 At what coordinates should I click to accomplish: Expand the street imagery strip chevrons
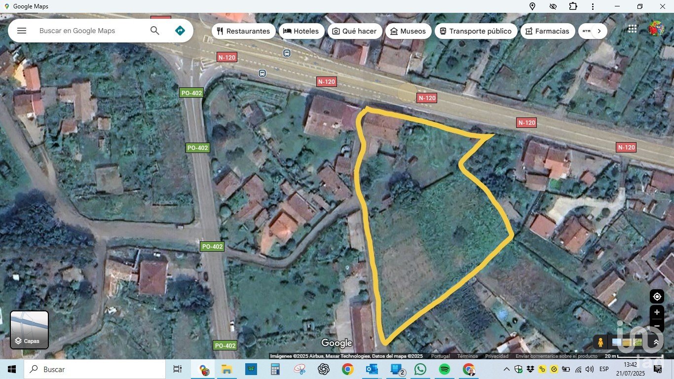656,342
